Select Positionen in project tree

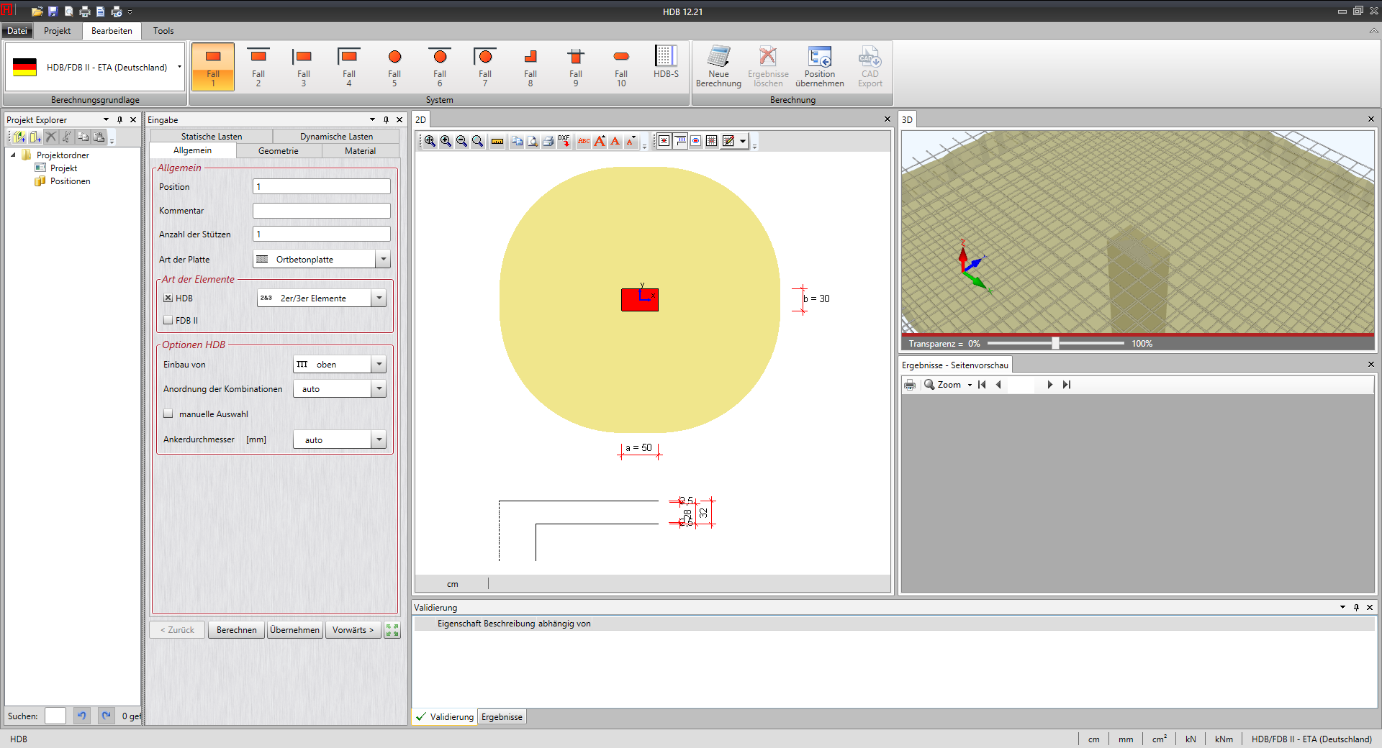coord(70,181)
